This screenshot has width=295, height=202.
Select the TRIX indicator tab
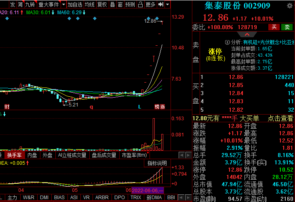tap(136, 198)
